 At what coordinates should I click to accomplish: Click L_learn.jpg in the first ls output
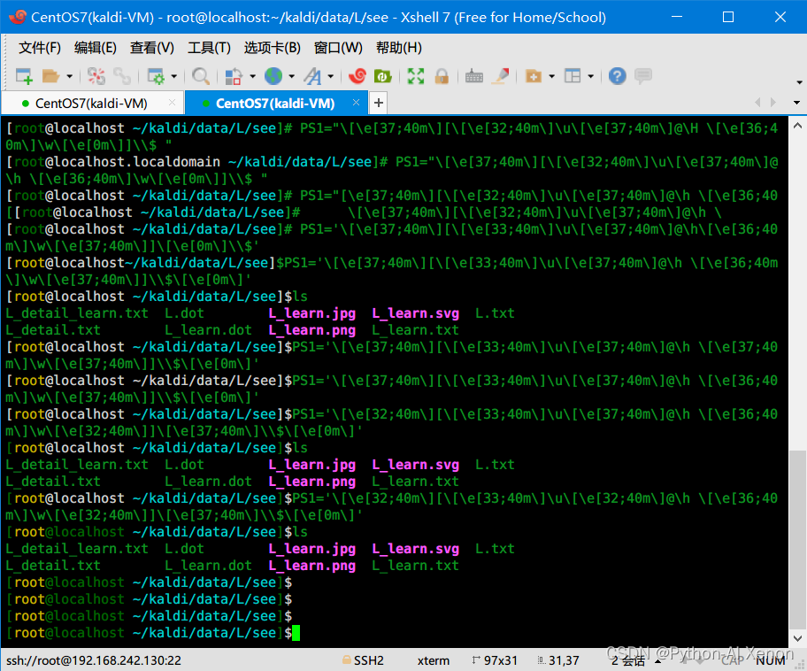click(x=311, y=313)
